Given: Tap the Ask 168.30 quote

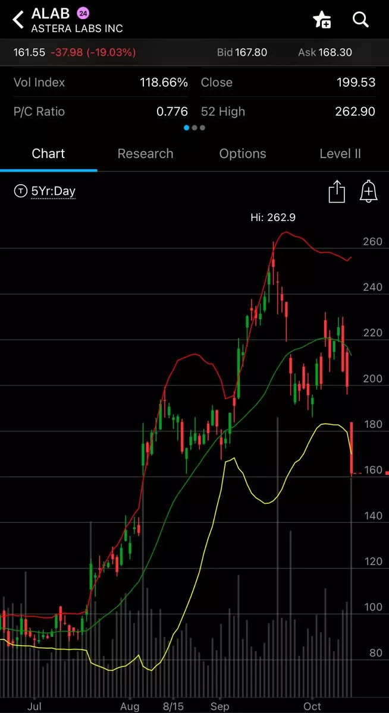Looking at the screenshot, I should coord(325,52).
